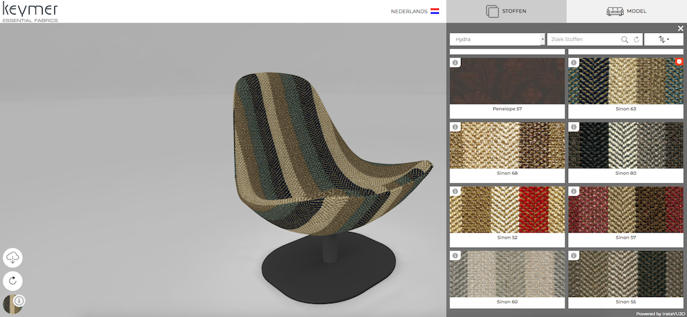
Task: Close the fabrics panel with X
Action: coord(680,28)
